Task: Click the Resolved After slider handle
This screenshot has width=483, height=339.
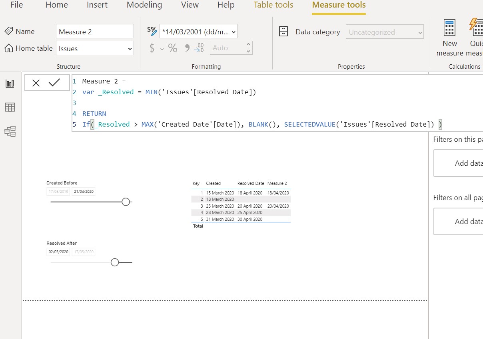Action: pos(115,262)
